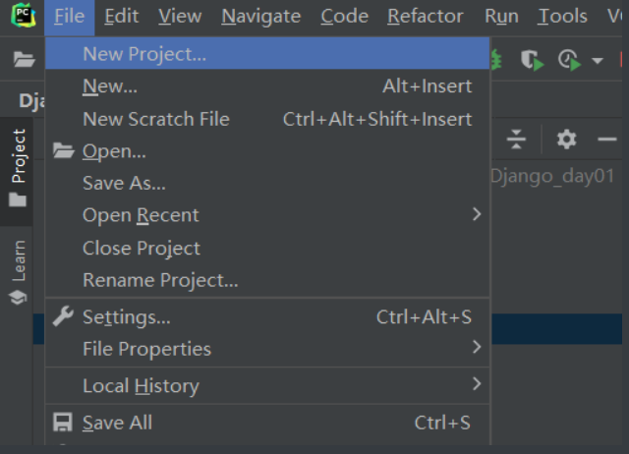Run with coverage shield icon

click(532, 60)
